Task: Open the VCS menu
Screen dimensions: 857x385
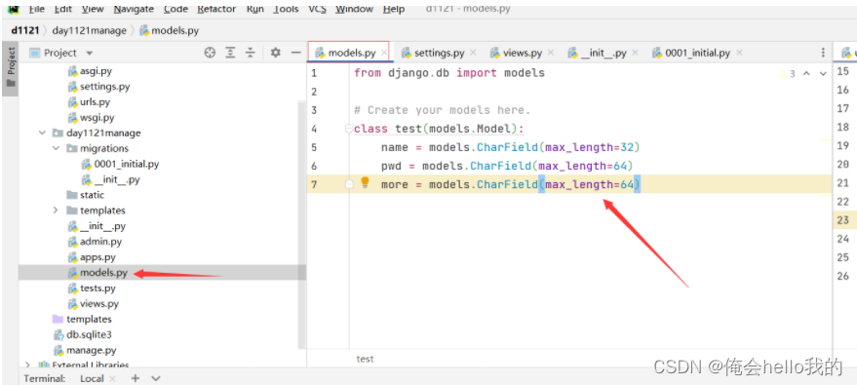Action: click(318, 9)
